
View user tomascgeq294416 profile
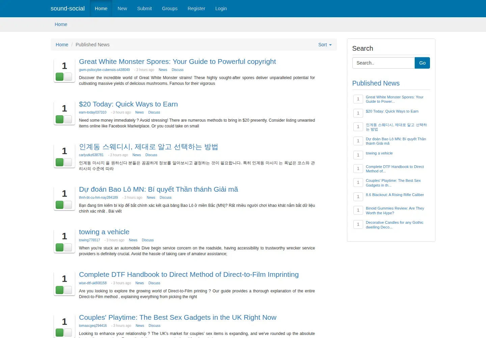click(93, 326)
